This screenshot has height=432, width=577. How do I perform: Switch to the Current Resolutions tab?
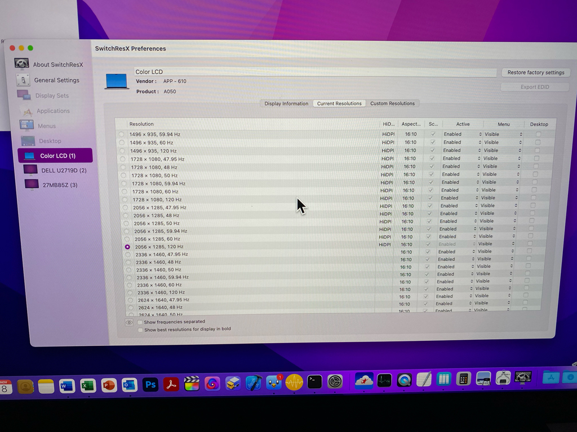coord(339,103)
